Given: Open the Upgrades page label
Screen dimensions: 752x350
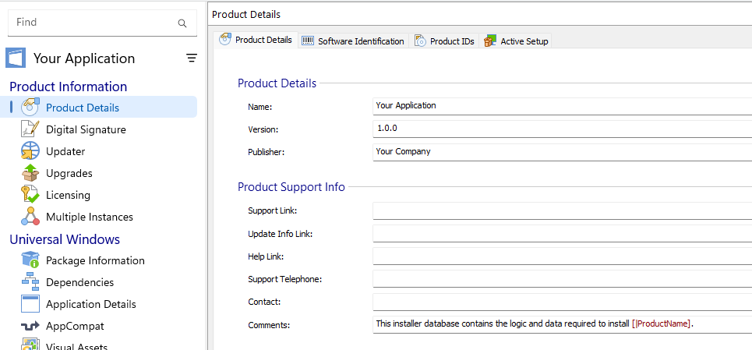Looking at the screenshot, I should coord(69,173).
